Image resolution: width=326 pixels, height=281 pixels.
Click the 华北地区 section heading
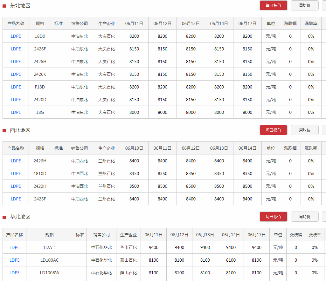(20, 217)
